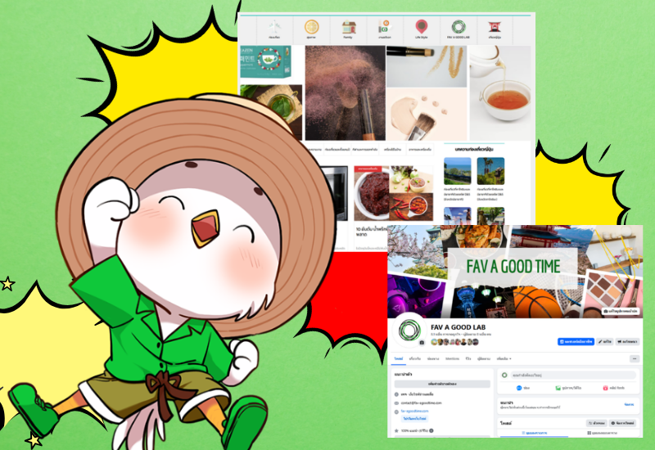Open the three-dot page options menu
Image resolution: width=655 pixels, height=450 pixels.
coord(634,359)
